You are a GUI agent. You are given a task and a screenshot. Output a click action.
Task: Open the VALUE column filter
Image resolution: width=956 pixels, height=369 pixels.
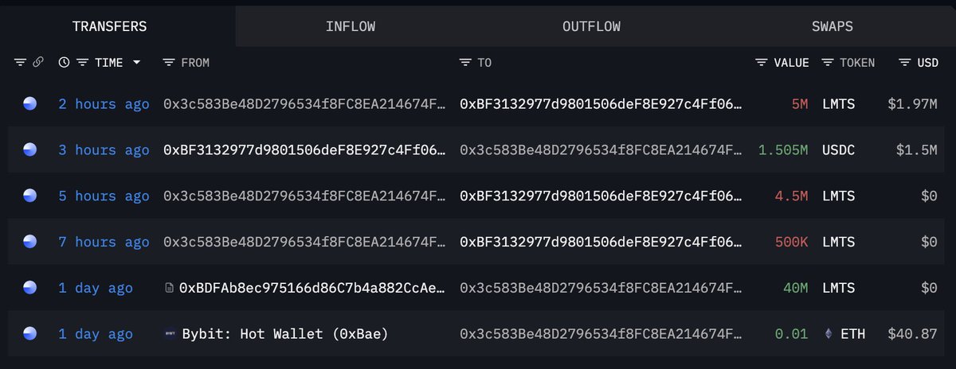click(762, 63)
